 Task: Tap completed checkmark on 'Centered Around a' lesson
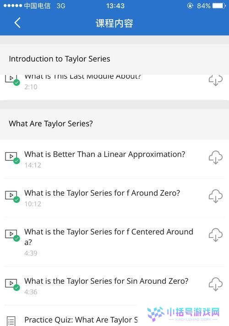[x=16, y=238]
